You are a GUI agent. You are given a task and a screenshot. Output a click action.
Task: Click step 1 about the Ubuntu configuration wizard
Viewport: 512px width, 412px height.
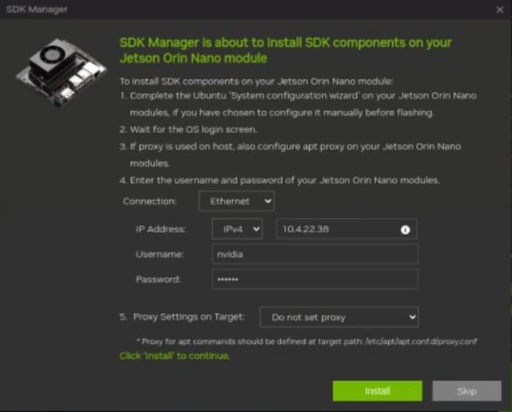[297, 104]
